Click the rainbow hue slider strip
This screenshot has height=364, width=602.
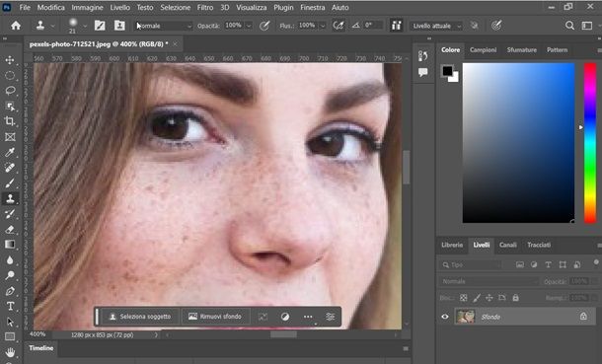[590, 143]
